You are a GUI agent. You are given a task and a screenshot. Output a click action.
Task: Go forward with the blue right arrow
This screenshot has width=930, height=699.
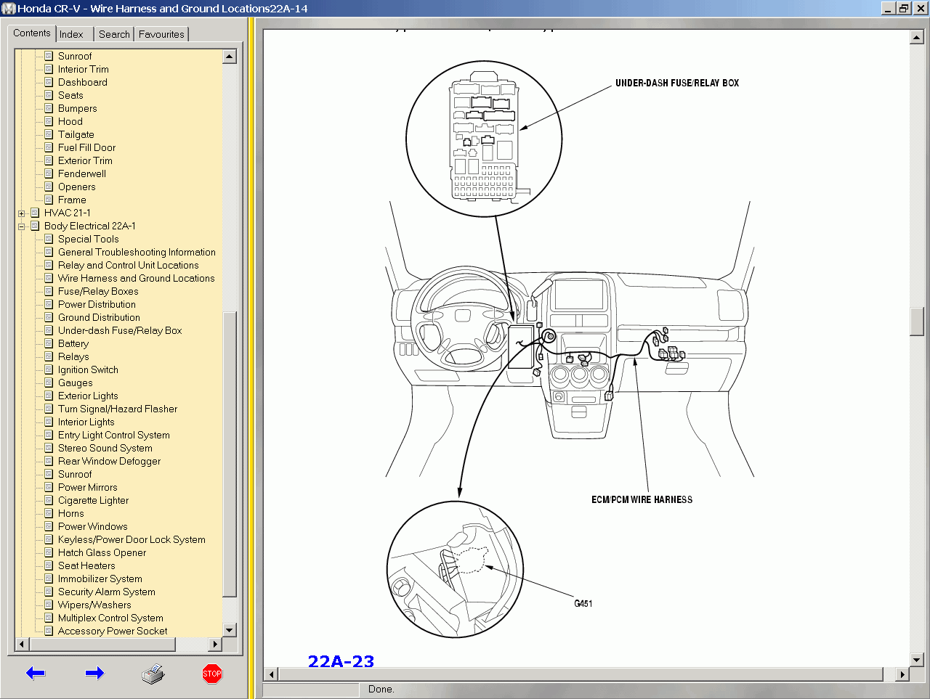(x=94, y=673)
